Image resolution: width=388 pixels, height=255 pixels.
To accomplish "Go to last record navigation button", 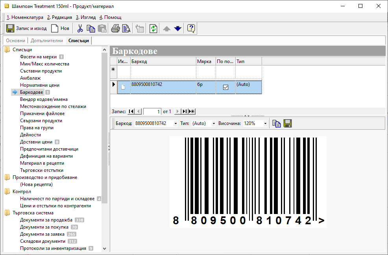I will point(185,112).
